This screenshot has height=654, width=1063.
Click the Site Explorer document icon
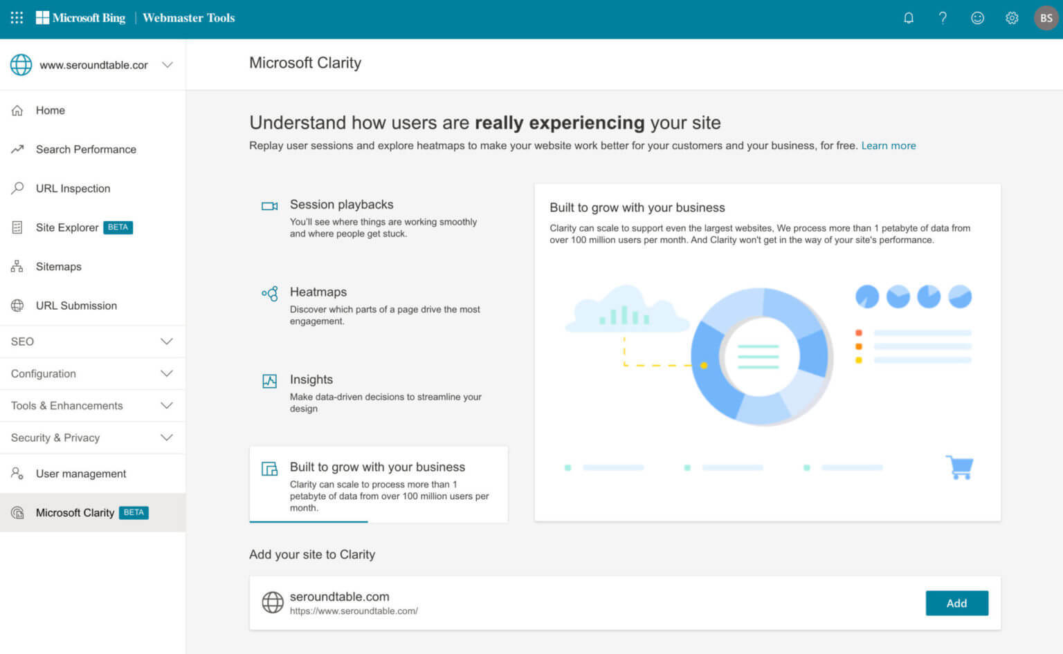17,227
